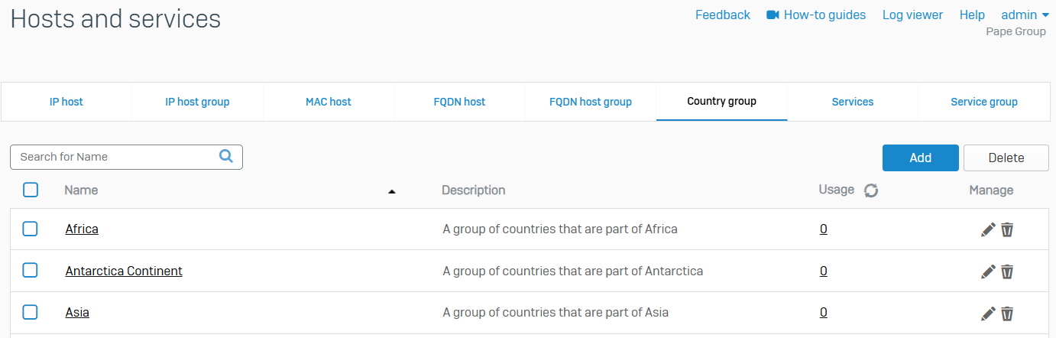Toggle the select-all checkbox in table header
1056x338 pixels.
coord(31,190)
